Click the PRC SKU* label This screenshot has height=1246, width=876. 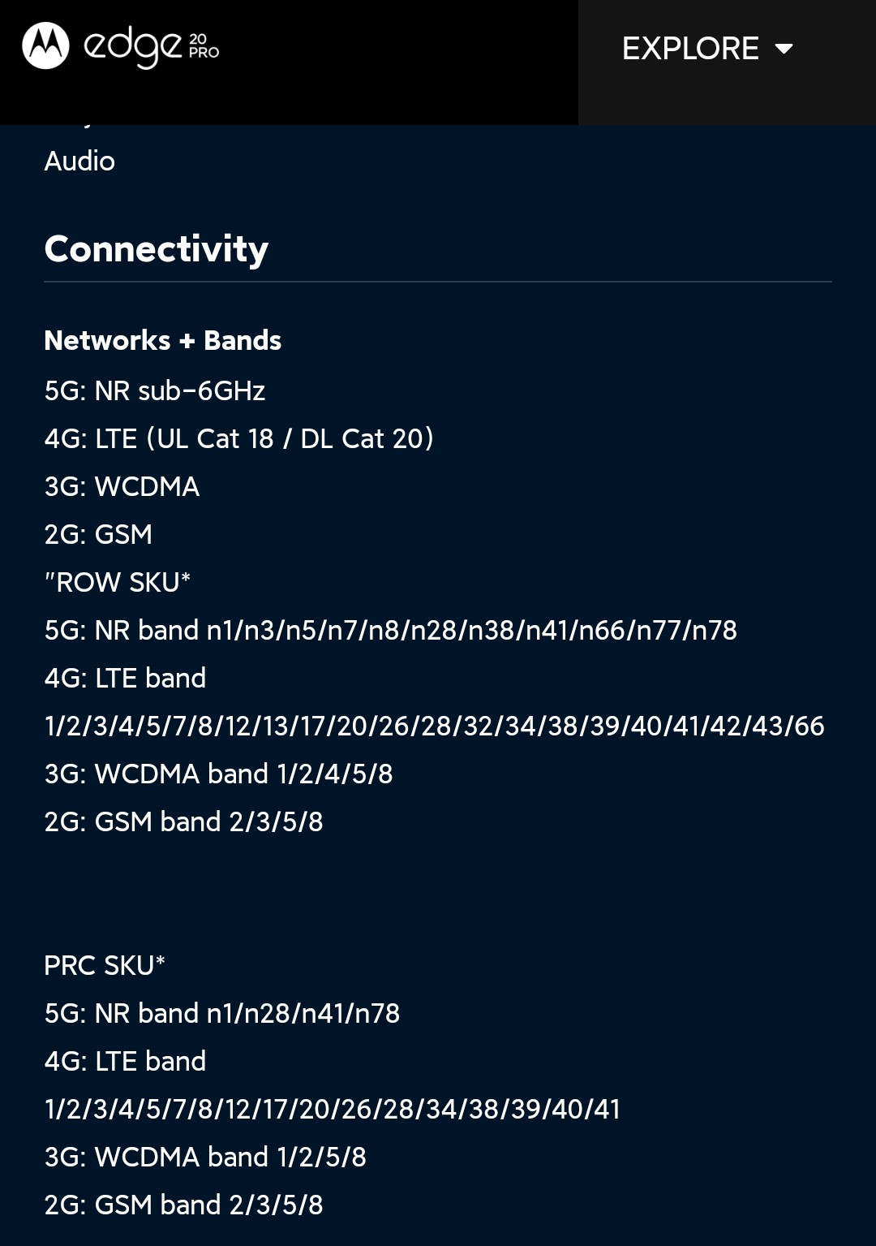pos(105,965)
